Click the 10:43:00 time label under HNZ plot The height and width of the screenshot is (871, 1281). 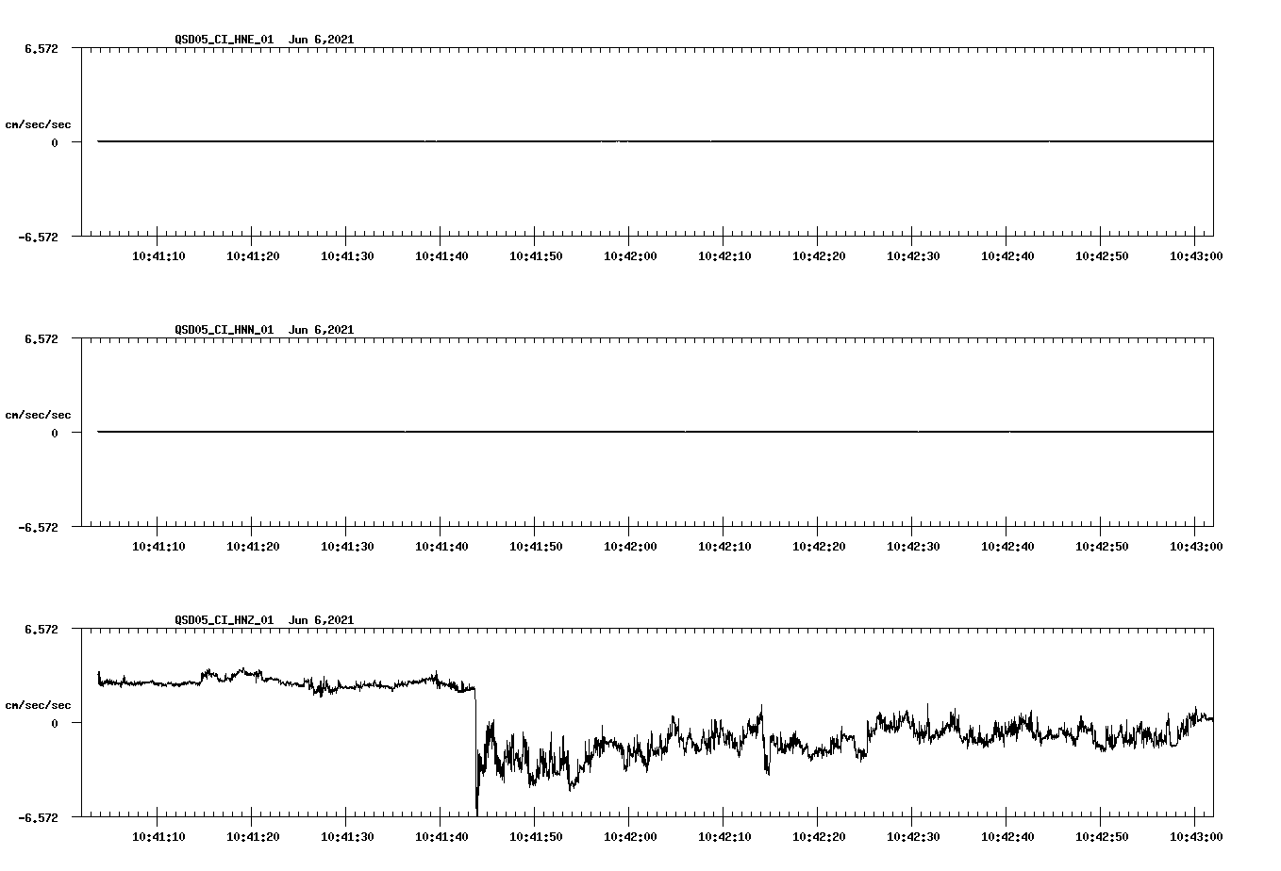1196,837
